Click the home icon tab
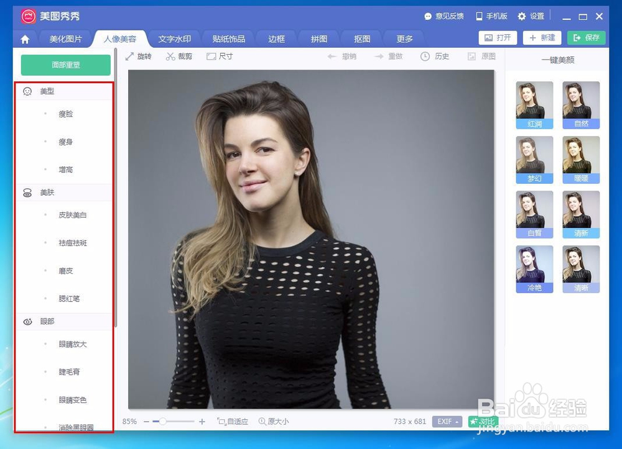The height and width of the screenshot is (449, 622). [25, 39]
